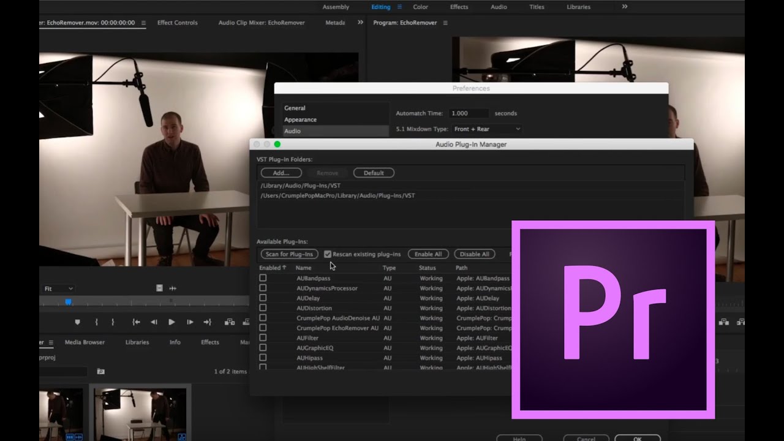
Task: Enable the AUDistortion plug-in checkbox
Action: tap(263, 308)
